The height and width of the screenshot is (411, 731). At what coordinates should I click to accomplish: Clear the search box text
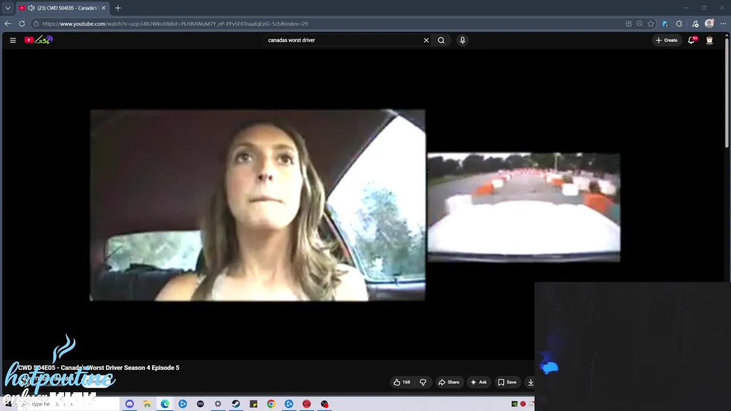coord(426,40)
